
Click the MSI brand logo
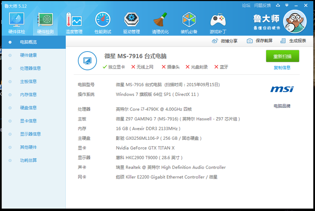pos(282,89)
